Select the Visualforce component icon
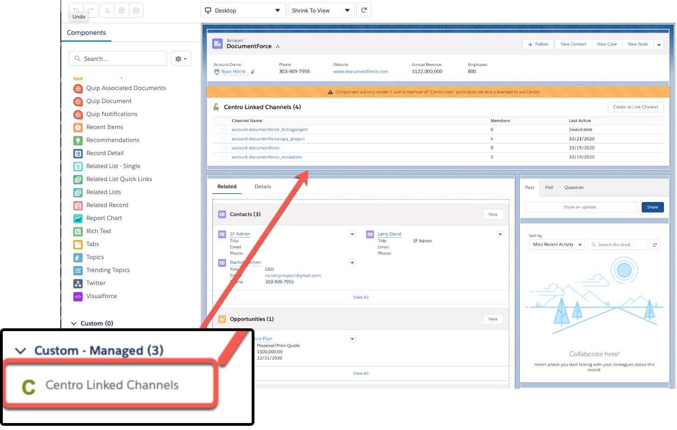 [78, 296]
